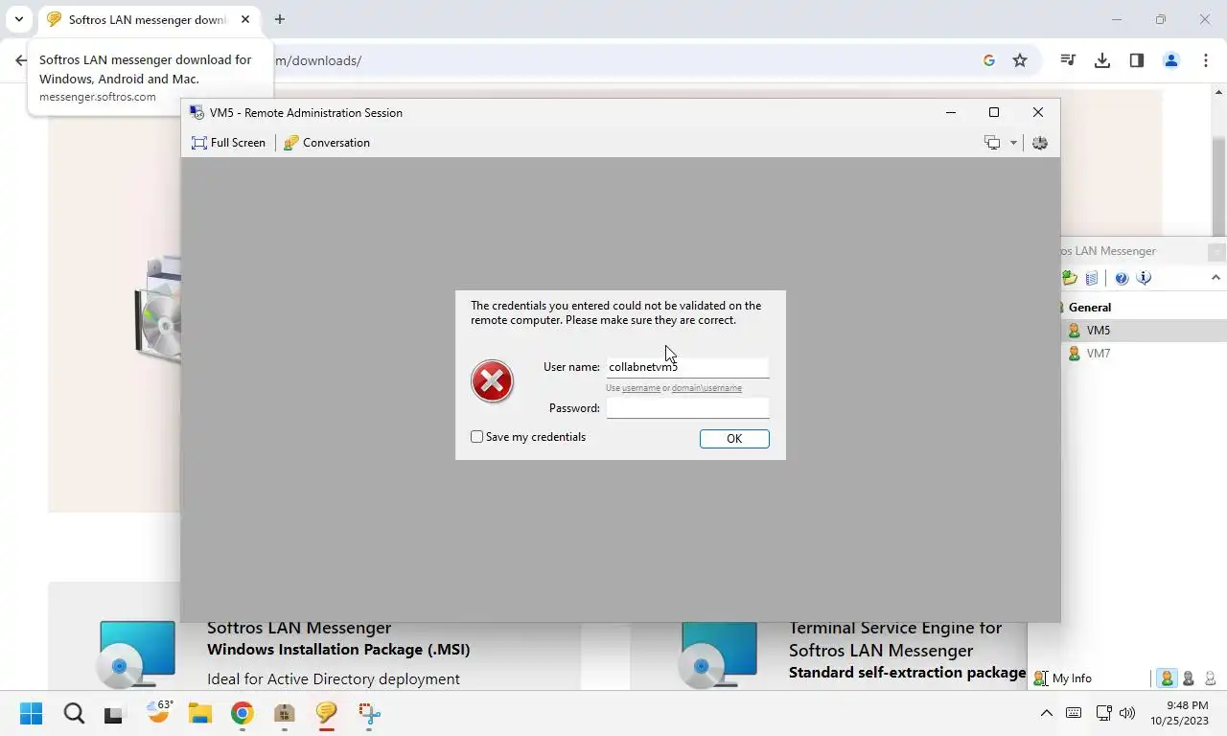Switch to Chrome from the taskbar
1227x736 pixels.
click(x=242, y=713)
